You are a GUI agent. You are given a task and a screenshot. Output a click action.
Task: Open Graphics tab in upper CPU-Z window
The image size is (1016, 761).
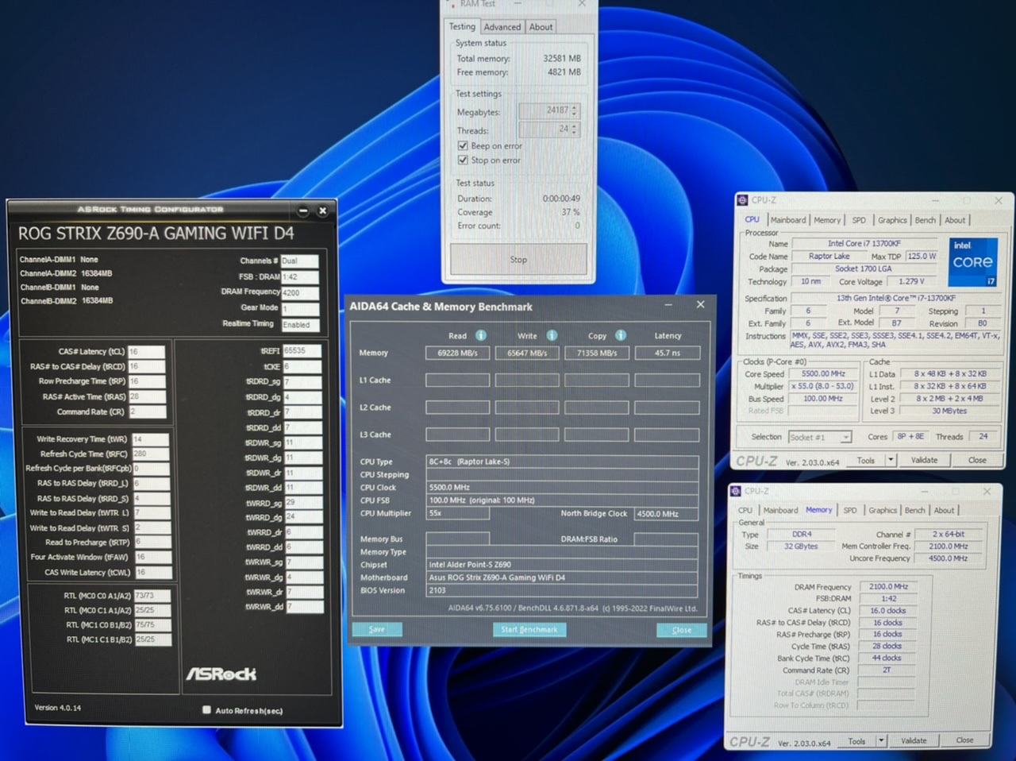click(892, 220)
